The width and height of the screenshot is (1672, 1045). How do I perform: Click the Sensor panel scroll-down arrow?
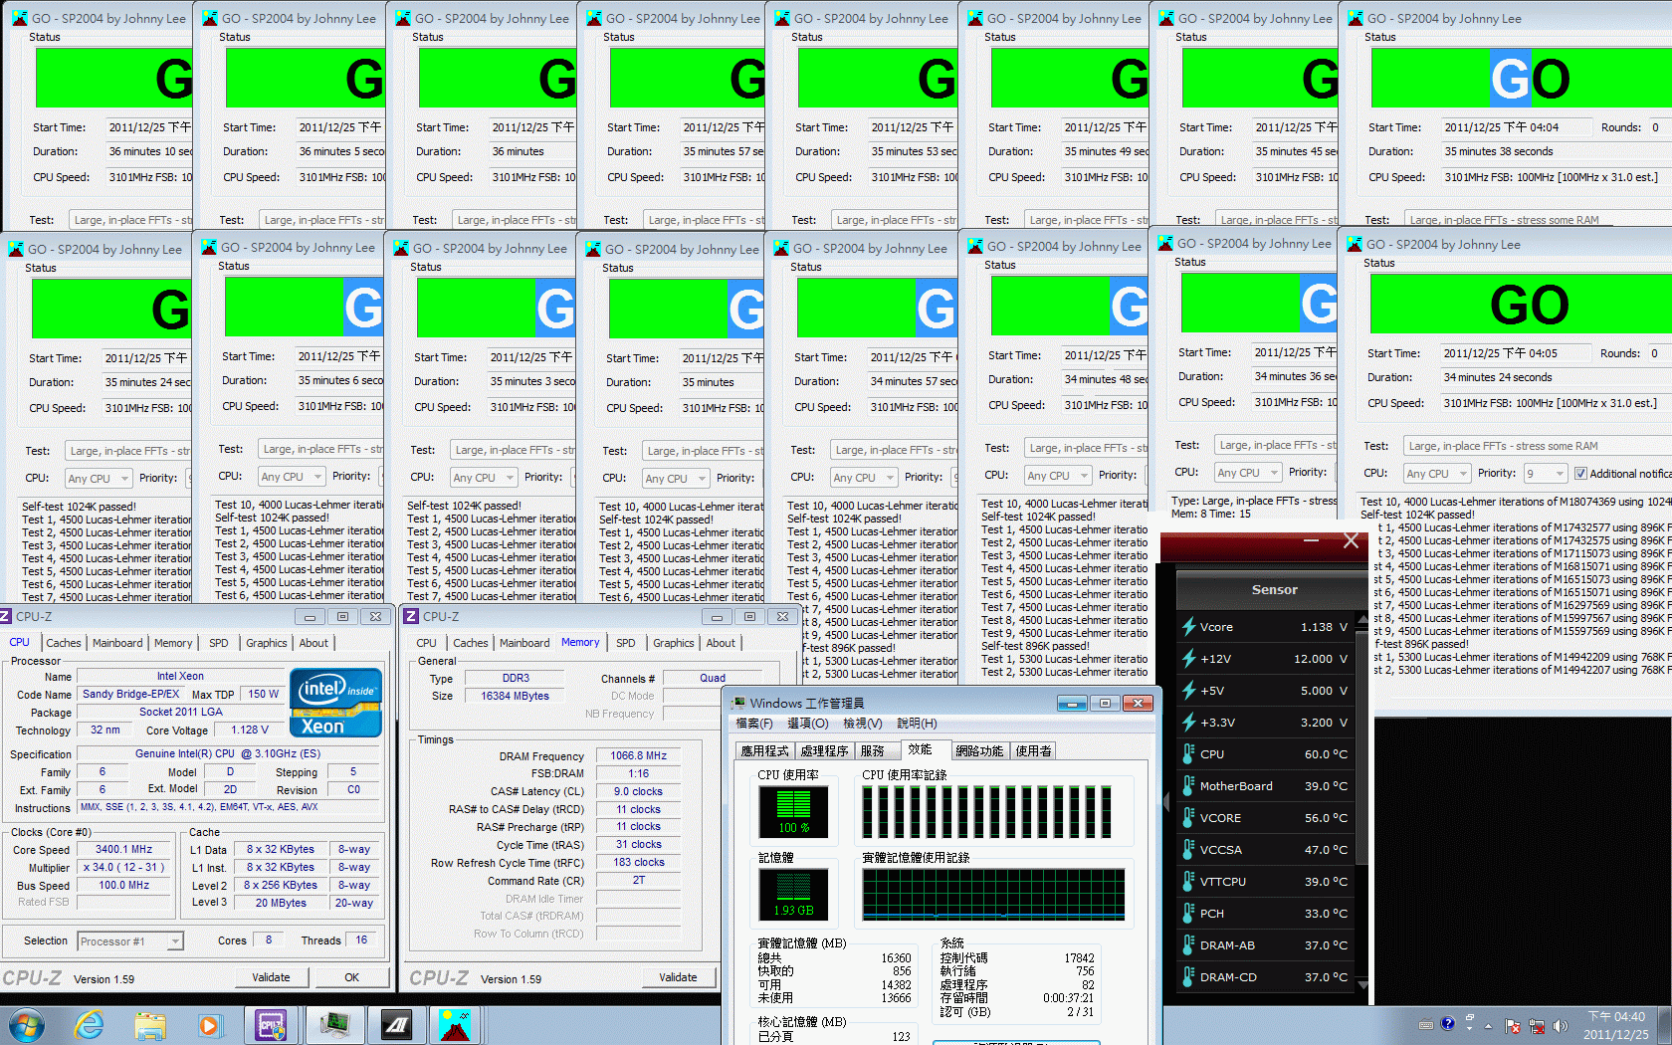coord(1362,984)
